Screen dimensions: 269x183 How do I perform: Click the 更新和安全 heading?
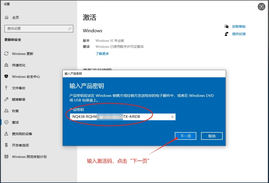coord(13,40)
